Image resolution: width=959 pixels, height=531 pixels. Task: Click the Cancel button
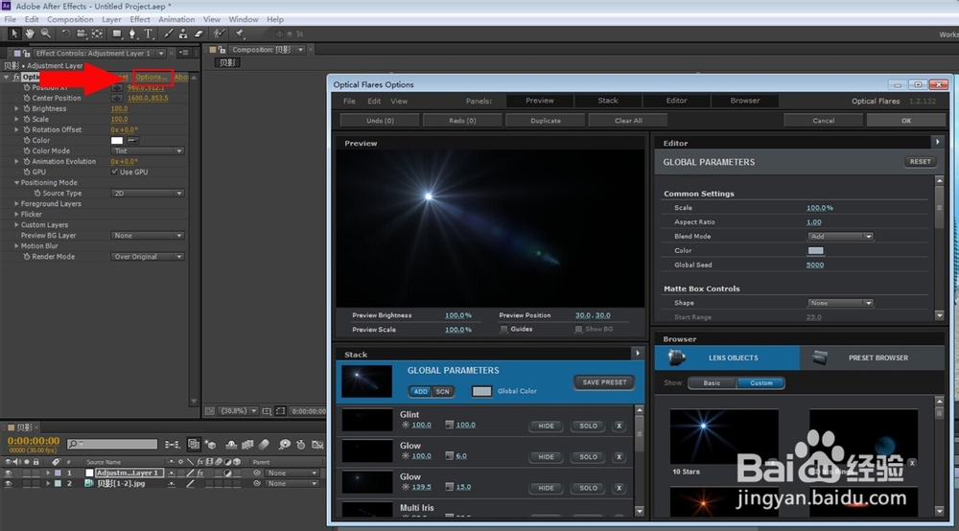(x=823, y=121)
